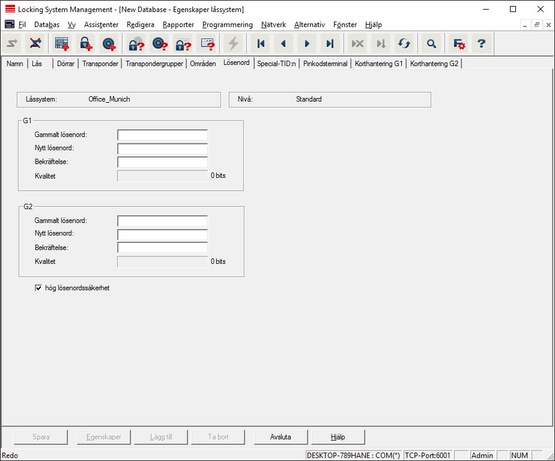The height and width of the screenshot is (461, 555).
Task: Switch to the Transpondergrupper tab
Action: pos(154,63)
